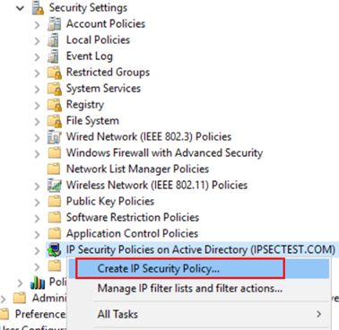Click the Network List Manager folder icon
339x330 pixels.
tap(54, 169)
